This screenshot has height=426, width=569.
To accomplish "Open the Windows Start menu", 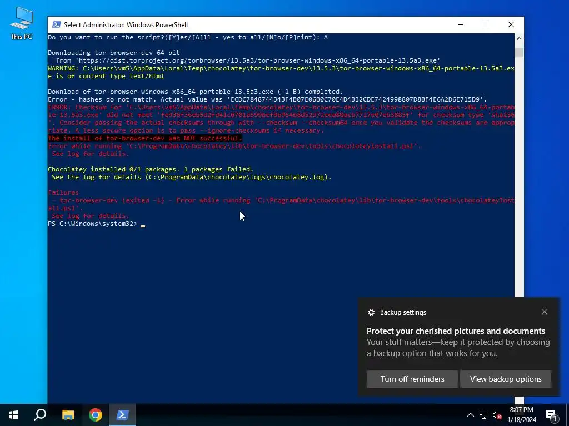I will pyautogui.click(x=13, y=415).
